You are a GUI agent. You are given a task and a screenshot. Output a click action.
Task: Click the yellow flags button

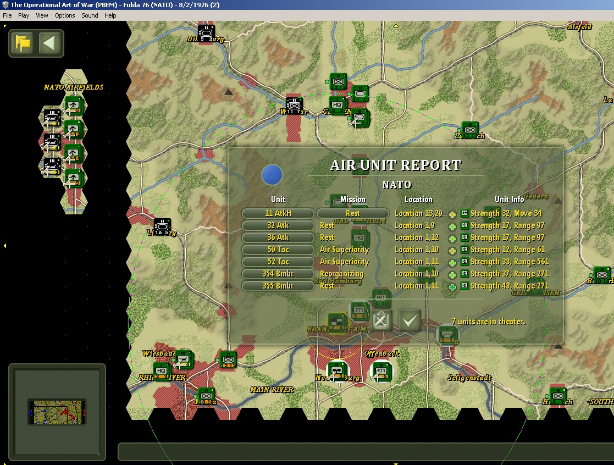click(x=23, y=43)
